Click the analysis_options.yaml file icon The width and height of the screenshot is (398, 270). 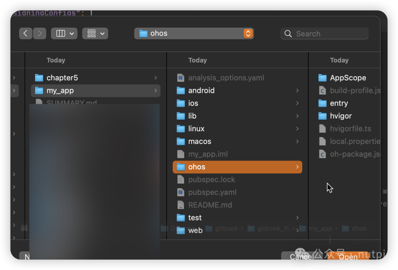coord(181,78)
